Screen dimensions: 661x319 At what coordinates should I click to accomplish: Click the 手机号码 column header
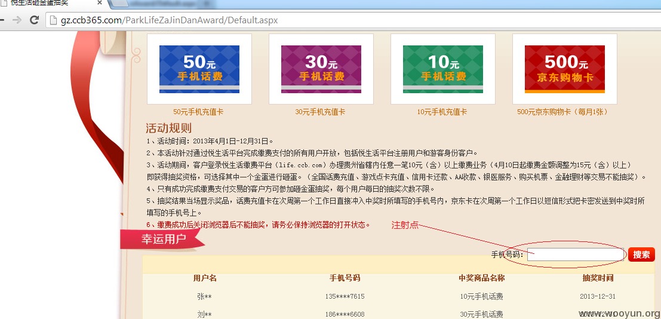345,278
